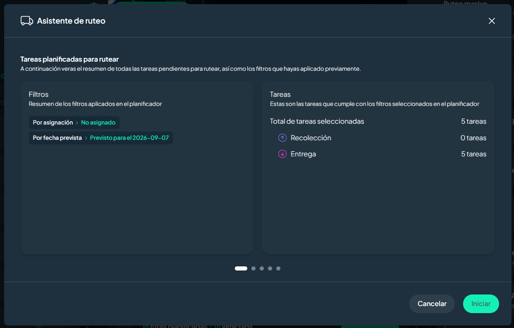Jump to the second step dot

[x=253, y=268]
